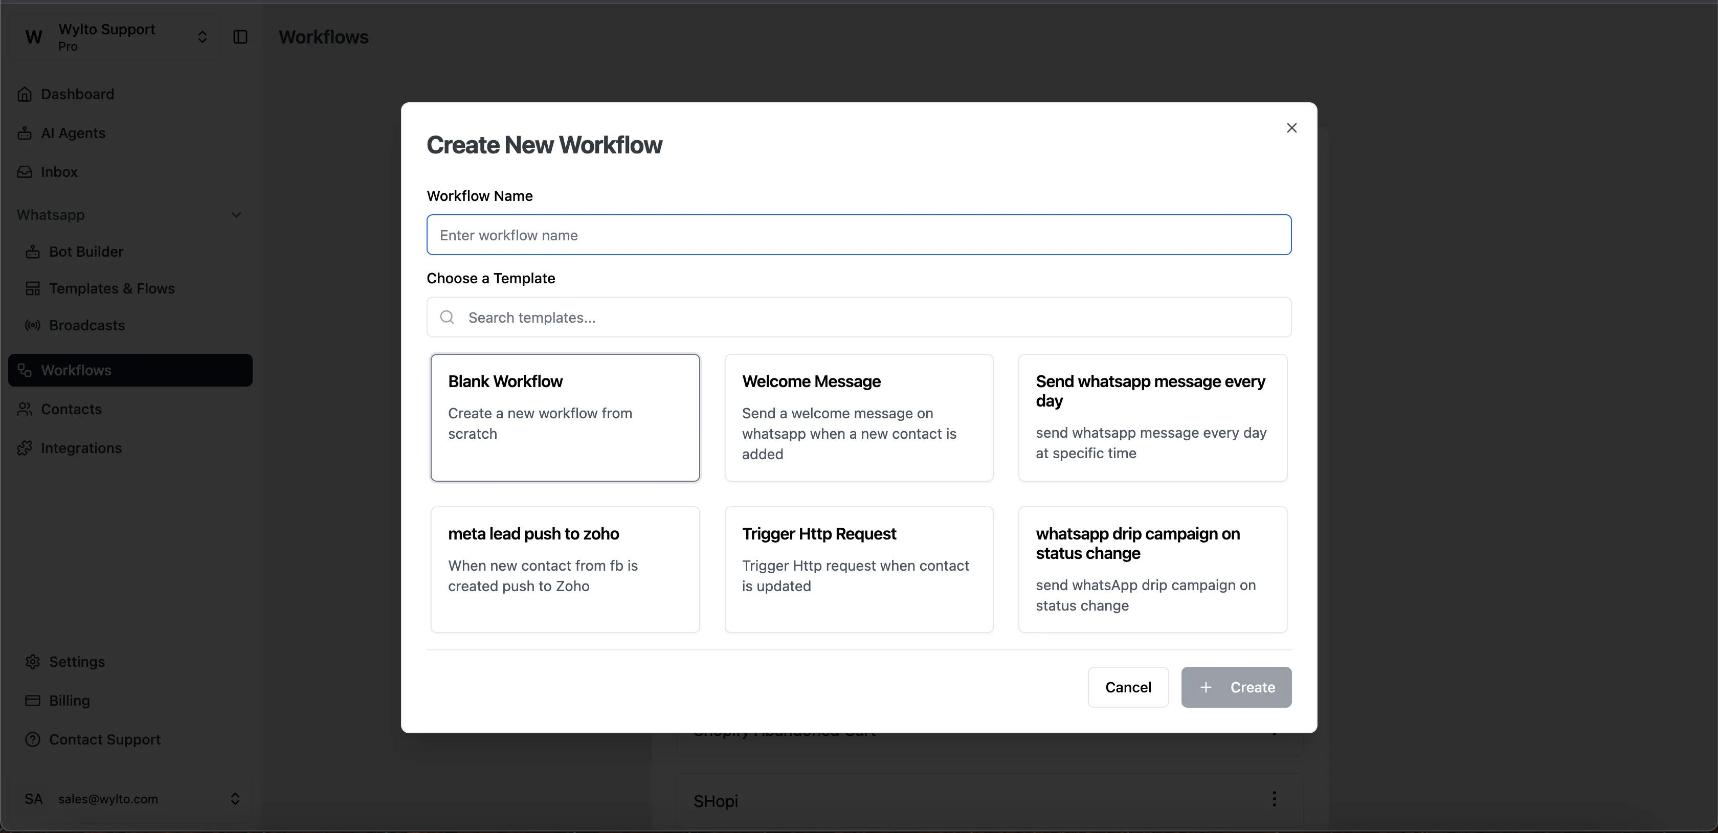Screen dimensions: 1718x833
Task: Click the Workflows icon in sidebar
Action: 25,370
